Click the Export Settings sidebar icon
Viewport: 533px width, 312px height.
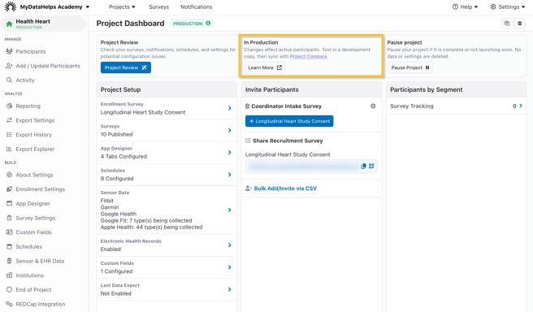tap(9, 120)
